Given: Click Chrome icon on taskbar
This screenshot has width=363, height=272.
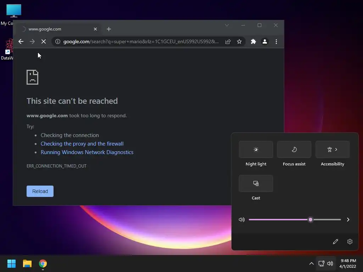Looking at the screenshot, I should tap(43, 263).
